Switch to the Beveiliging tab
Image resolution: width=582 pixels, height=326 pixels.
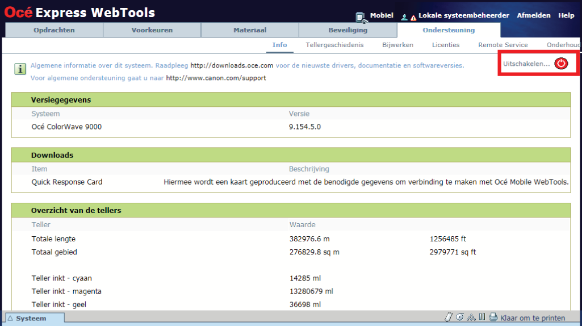click(x=348, y=30)
